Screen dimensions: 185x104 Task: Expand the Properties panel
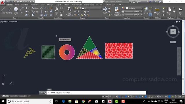tap(127, 18)
